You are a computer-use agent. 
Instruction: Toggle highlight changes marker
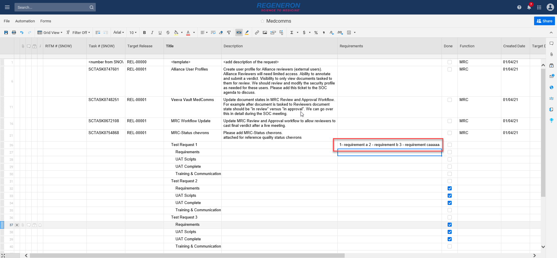click(247, 33)
